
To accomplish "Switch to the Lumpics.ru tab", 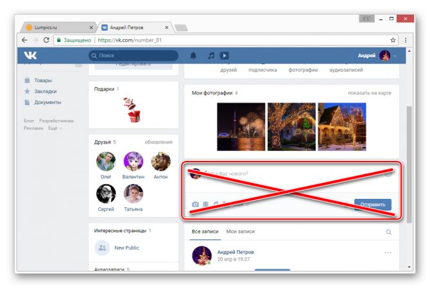I will 59,28.
